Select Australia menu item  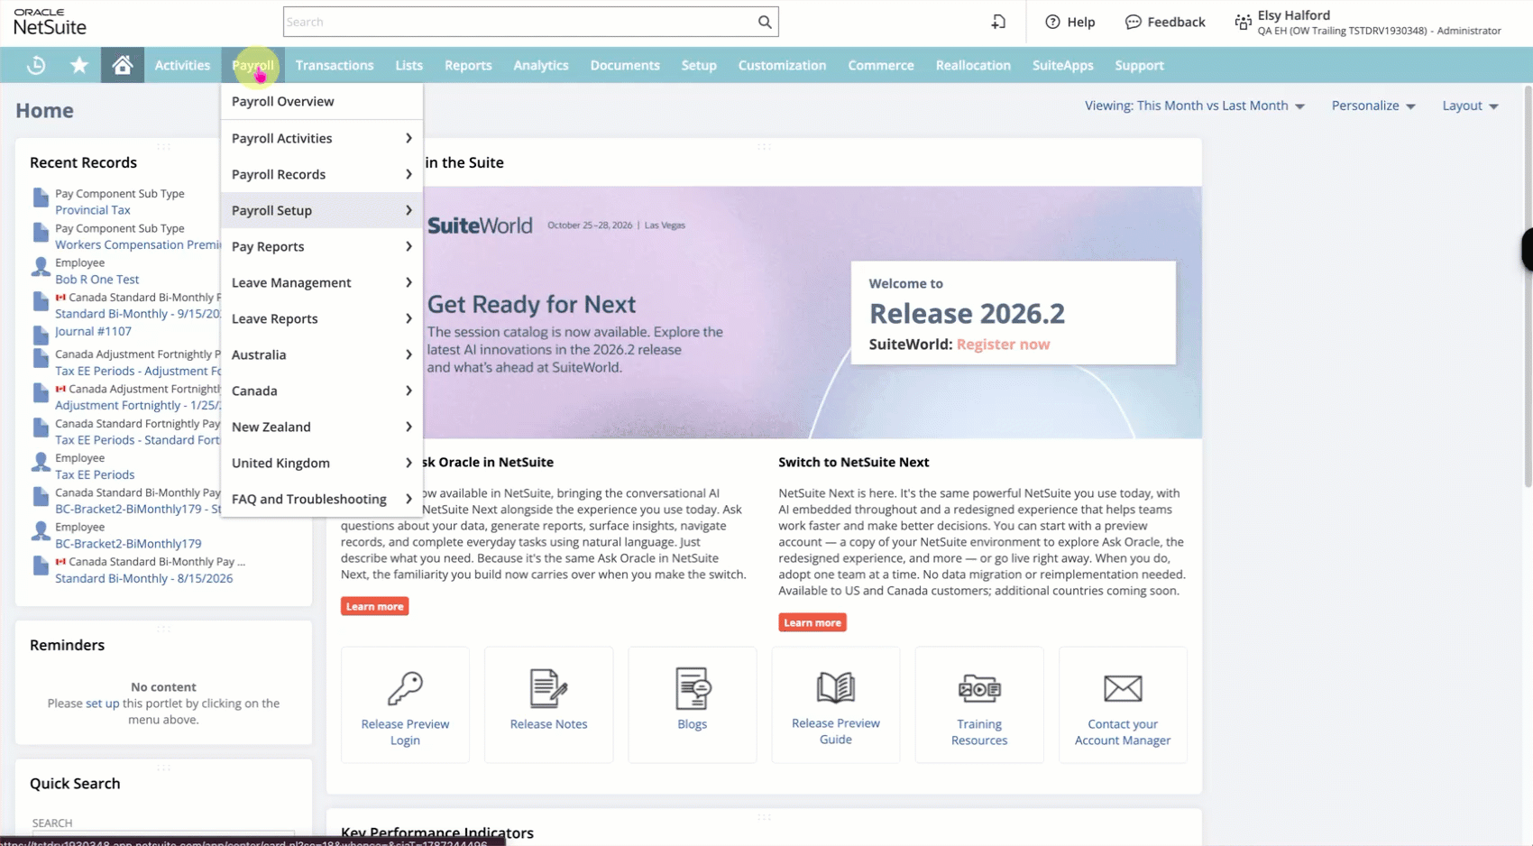322,354
